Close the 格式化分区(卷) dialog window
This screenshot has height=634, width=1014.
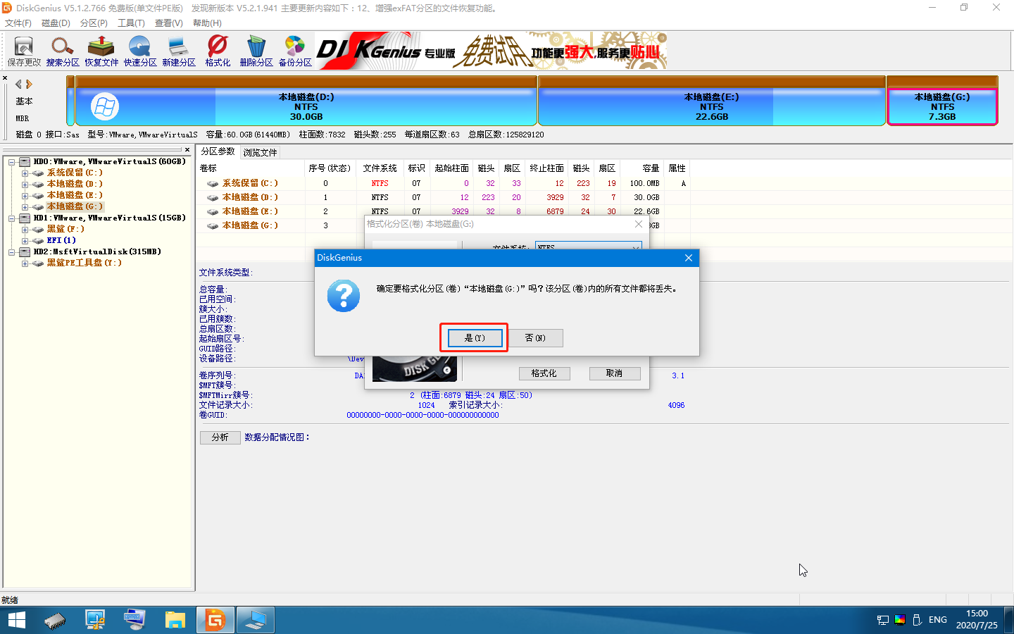click(639, 224)
